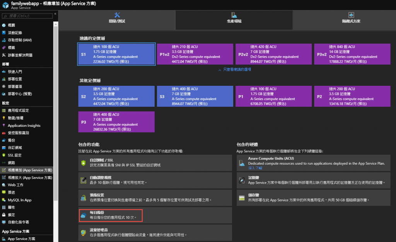Open Application Insights bulb icon

(4, 125)
